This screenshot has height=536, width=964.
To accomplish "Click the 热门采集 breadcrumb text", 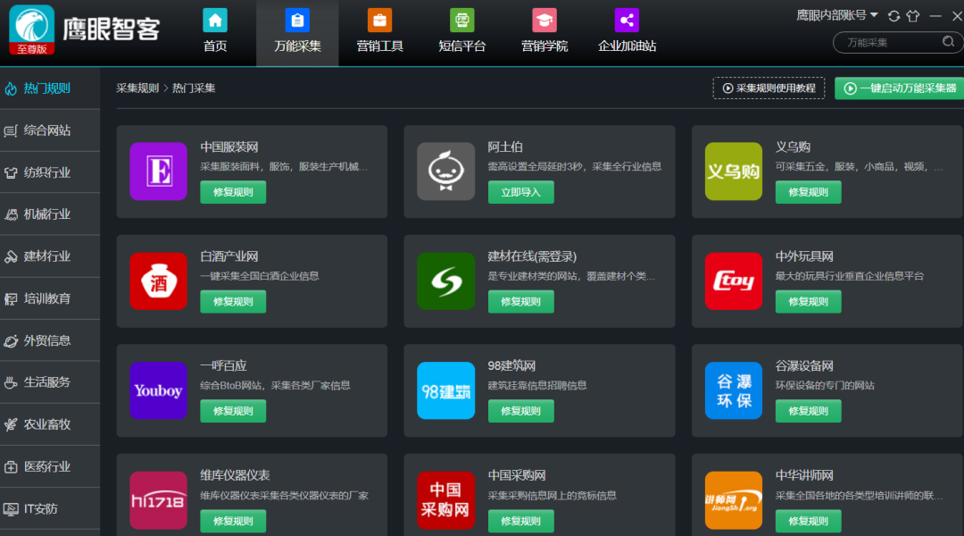I will [194, 88].
